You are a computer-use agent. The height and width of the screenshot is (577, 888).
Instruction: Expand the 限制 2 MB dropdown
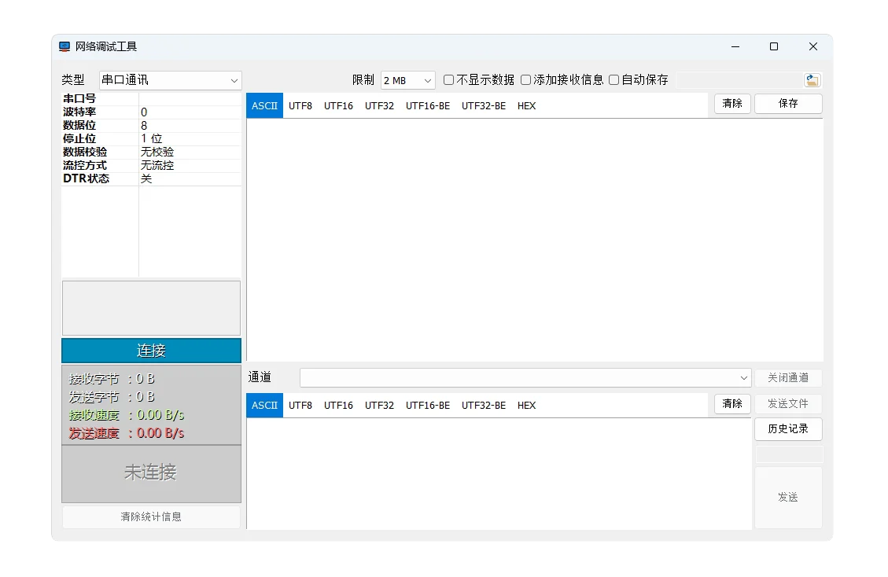(x=407, y=80)
